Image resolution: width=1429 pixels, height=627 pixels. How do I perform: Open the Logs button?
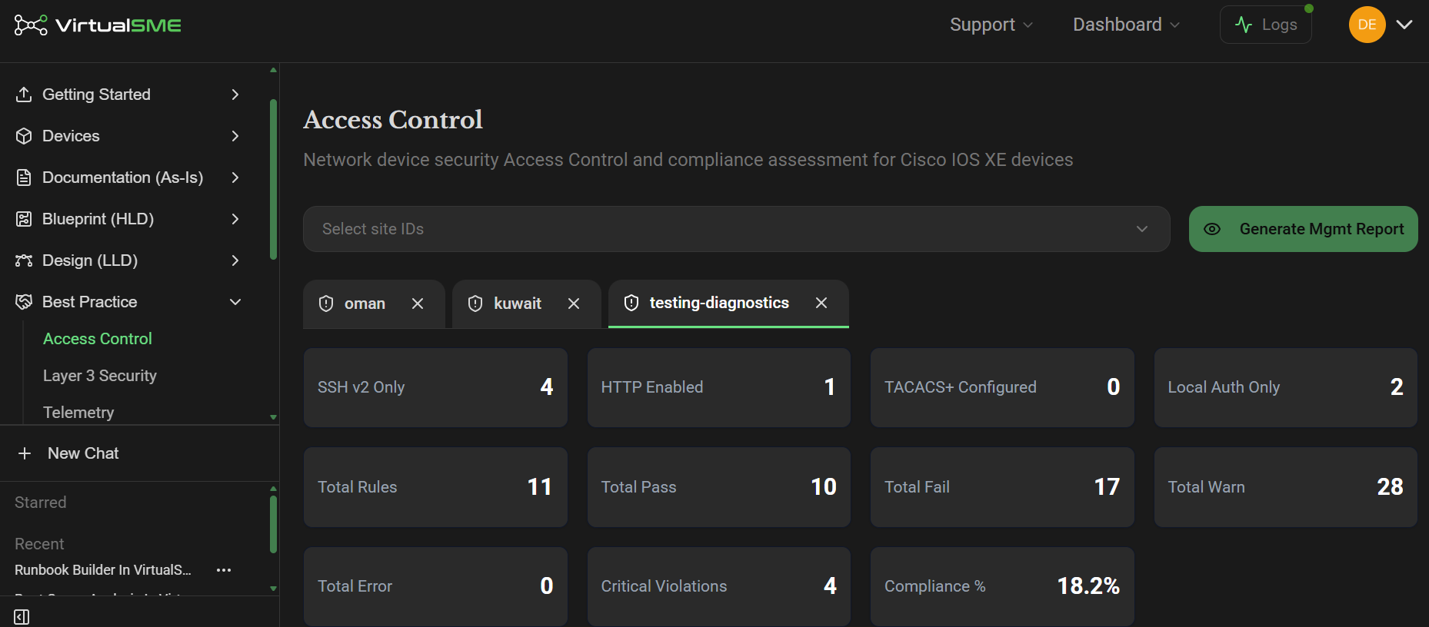1265,25
